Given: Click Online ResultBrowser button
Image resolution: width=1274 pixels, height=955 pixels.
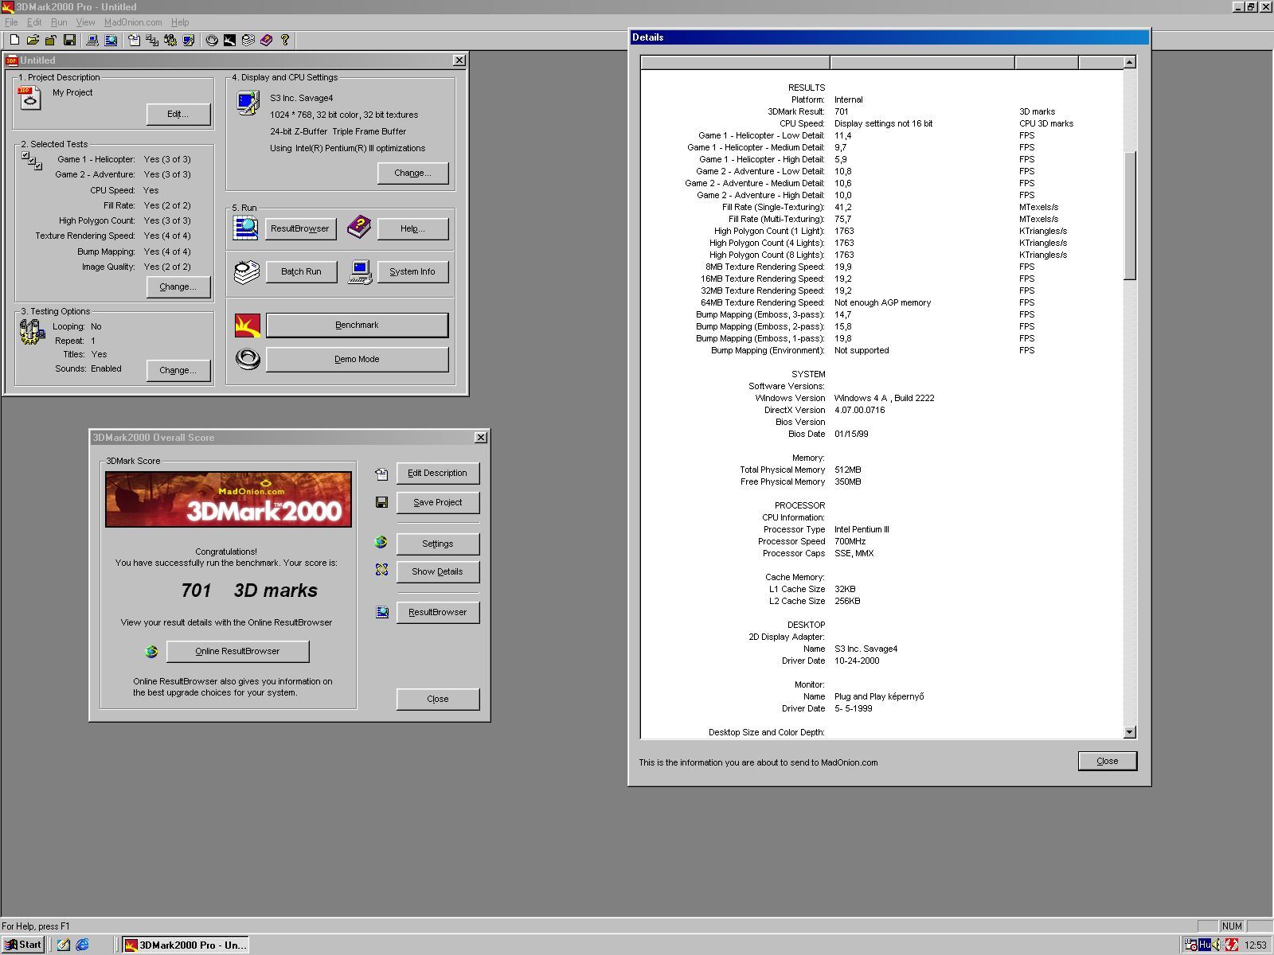Looking at the screenshot, I should (237, 651).
